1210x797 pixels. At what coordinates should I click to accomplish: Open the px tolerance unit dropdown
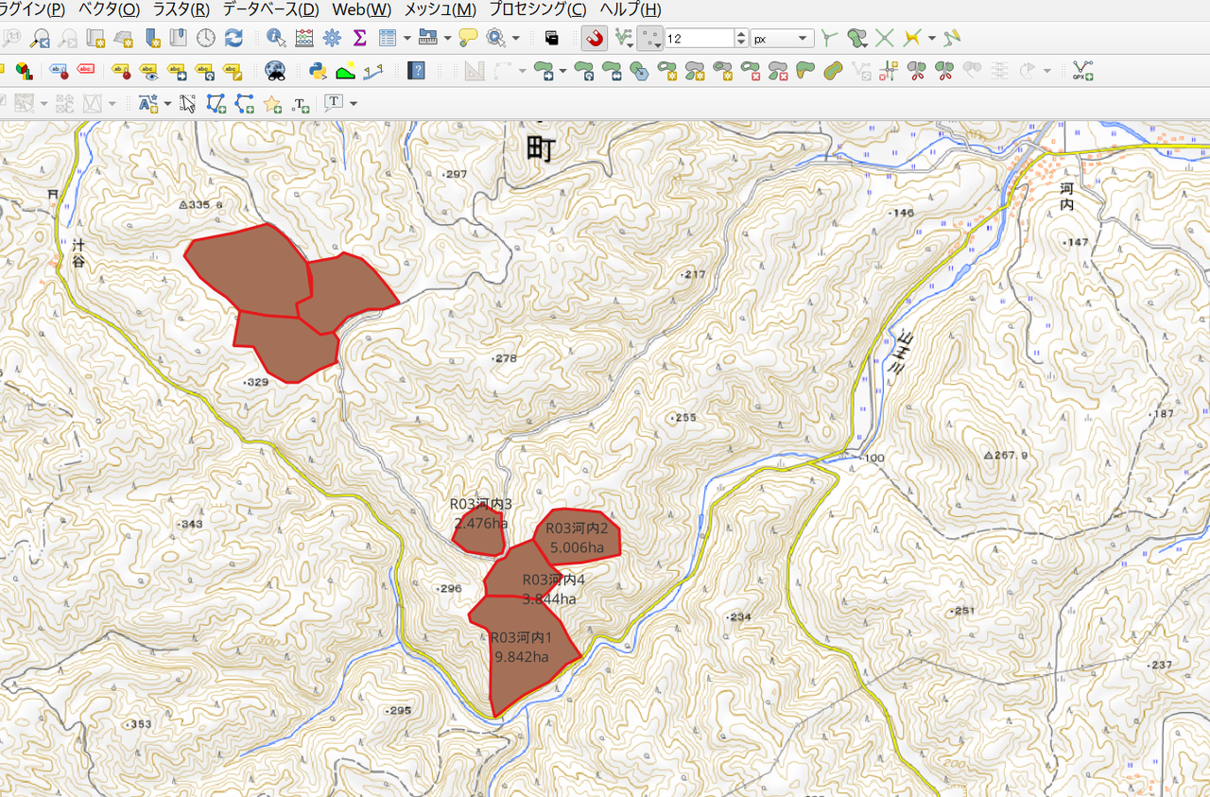pyautogui.click(x=783, y=39)
